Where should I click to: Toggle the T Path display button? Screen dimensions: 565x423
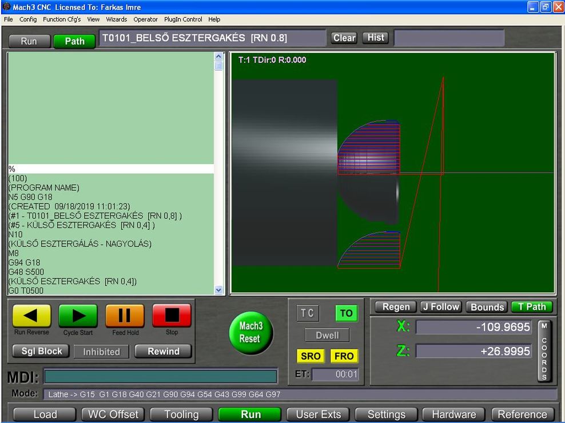(x=532, y=307)
